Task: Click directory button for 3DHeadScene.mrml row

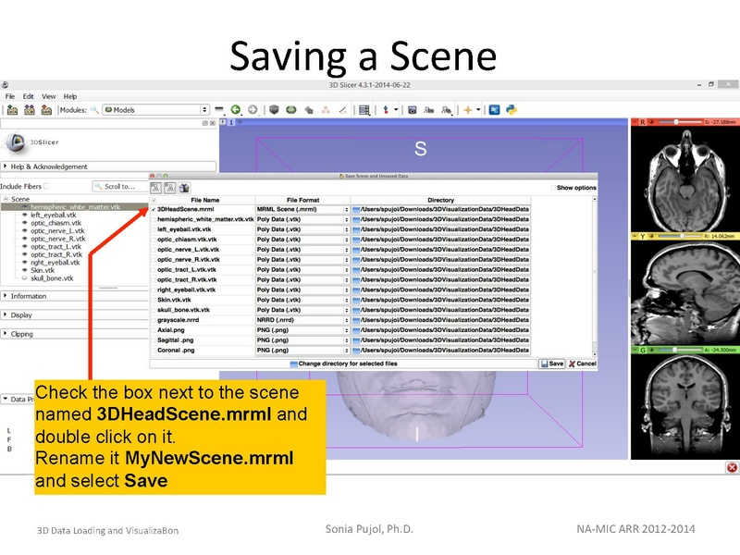Action: coord(441,210)
